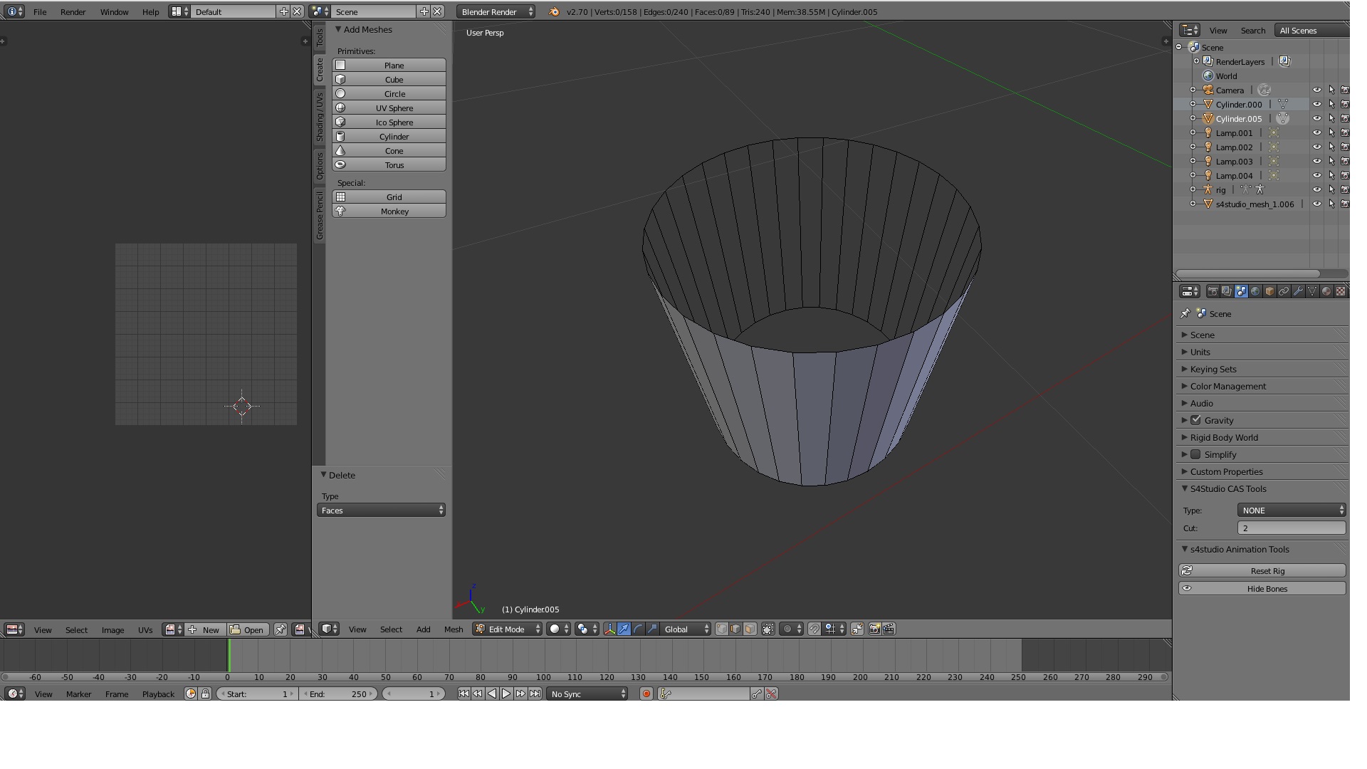Image resolution: width=1367 pixels, height=769 pixels.
Task: Open the Render Layers properties tab
Action: pyautogui.click(x=1227, y=291)
